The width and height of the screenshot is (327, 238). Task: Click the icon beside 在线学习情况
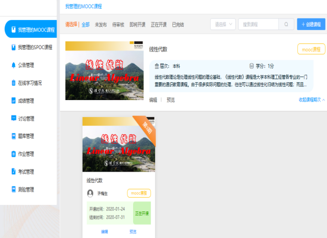[x=13, y=83]
